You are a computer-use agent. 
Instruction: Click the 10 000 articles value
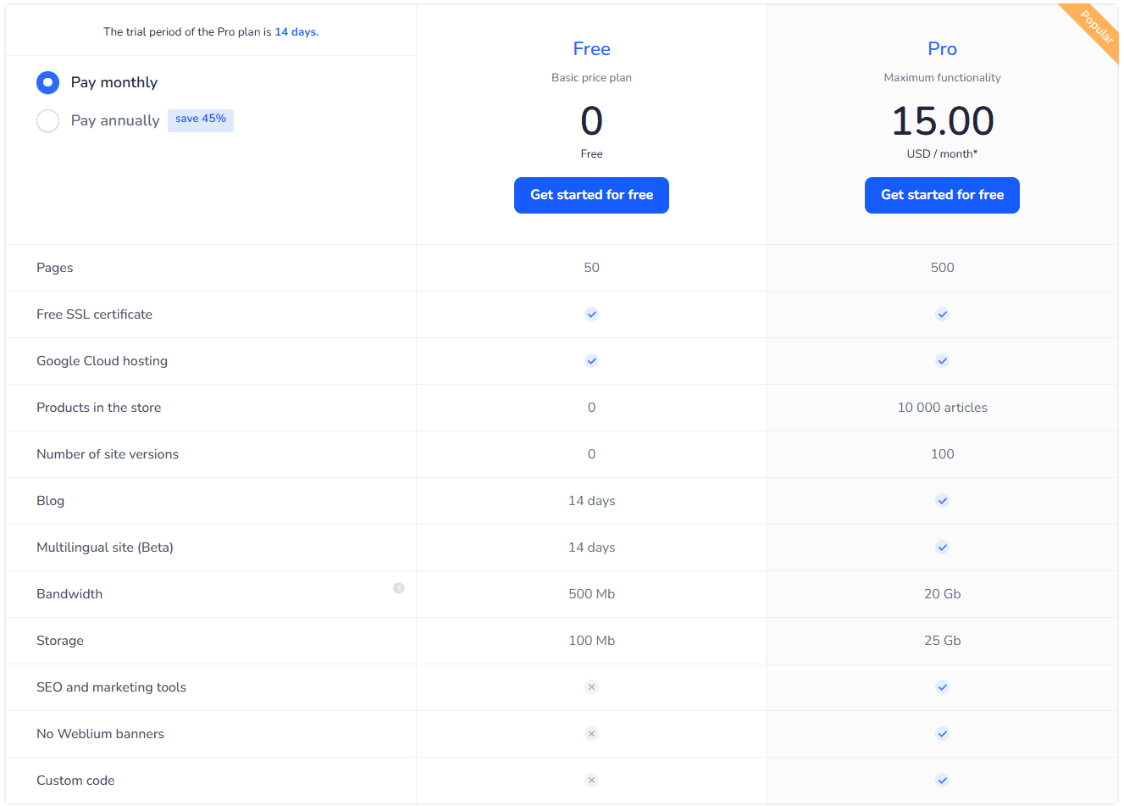pos(942,408)
